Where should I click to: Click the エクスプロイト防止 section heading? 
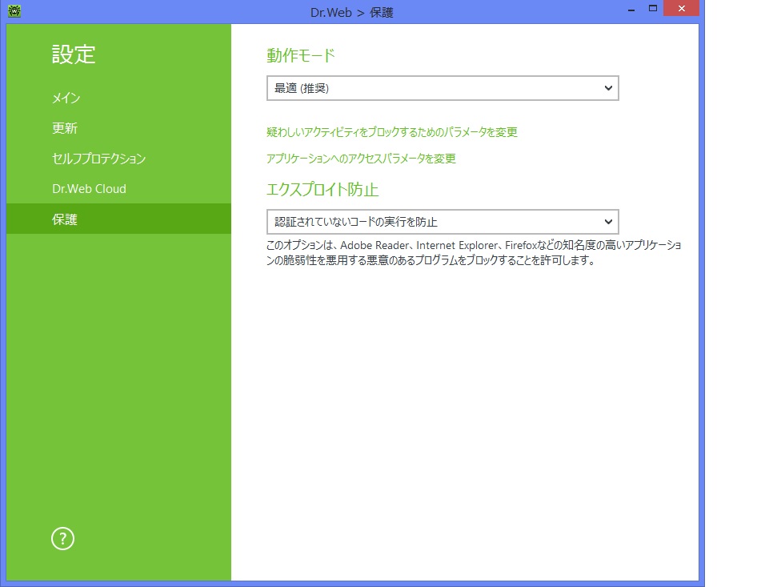tap(322, 189)
